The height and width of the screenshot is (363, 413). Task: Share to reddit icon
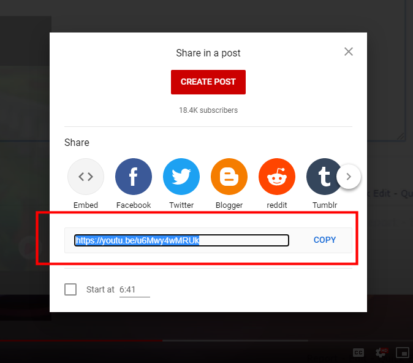277,177
